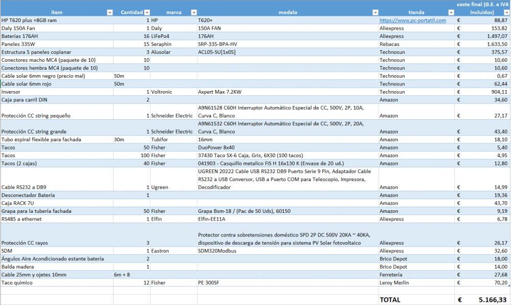Click the 'Rebacas' store cell
This screenshot has height=305, width=511.
coord(416,44)
